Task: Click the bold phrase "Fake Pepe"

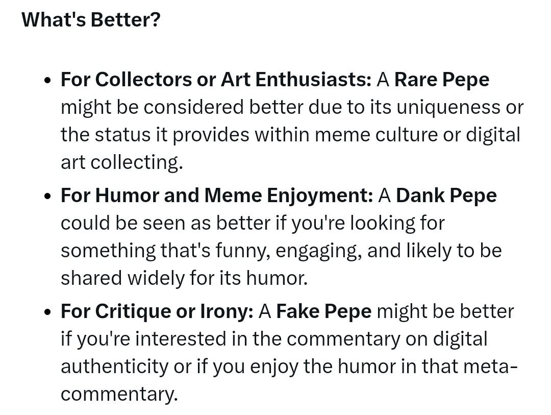Action: (x=323, y=311)
